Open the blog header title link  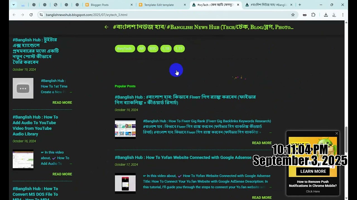point(203,27)
